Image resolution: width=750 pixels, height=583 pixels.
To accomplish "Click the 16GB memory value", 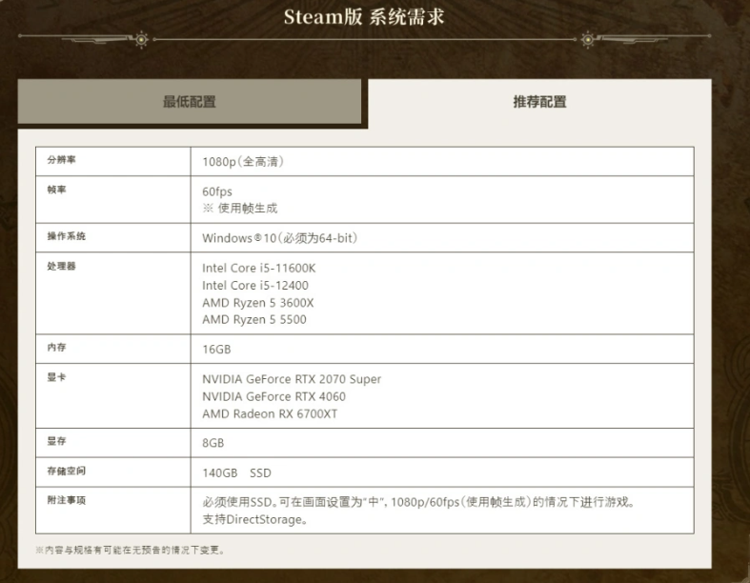I will (x=216, y=350).
